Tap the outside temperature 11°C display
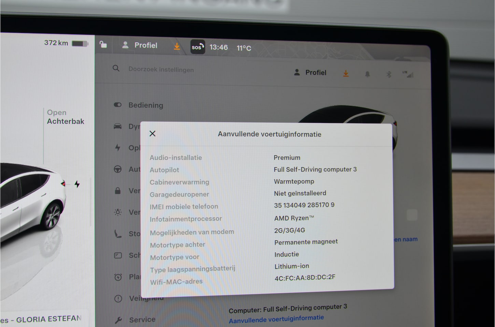 (244, 48)
